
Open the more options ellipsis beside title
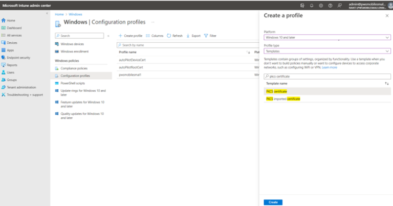(152, 22)
